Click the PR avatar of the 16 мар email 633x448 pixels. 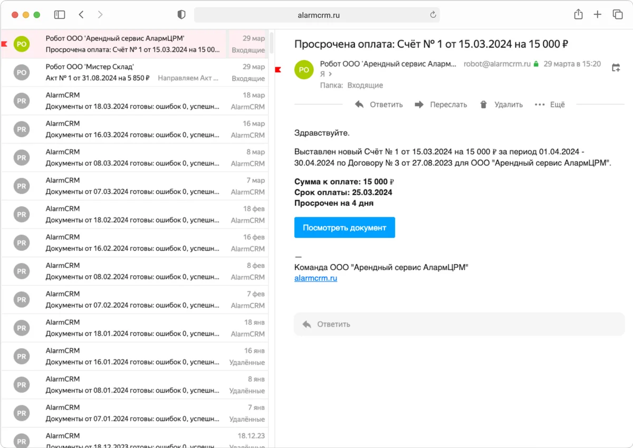(22, 129)
